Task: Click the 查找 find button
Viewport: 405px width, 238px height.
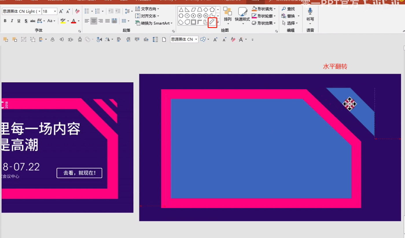Action: pyautogui.click(x=288, y=9)
